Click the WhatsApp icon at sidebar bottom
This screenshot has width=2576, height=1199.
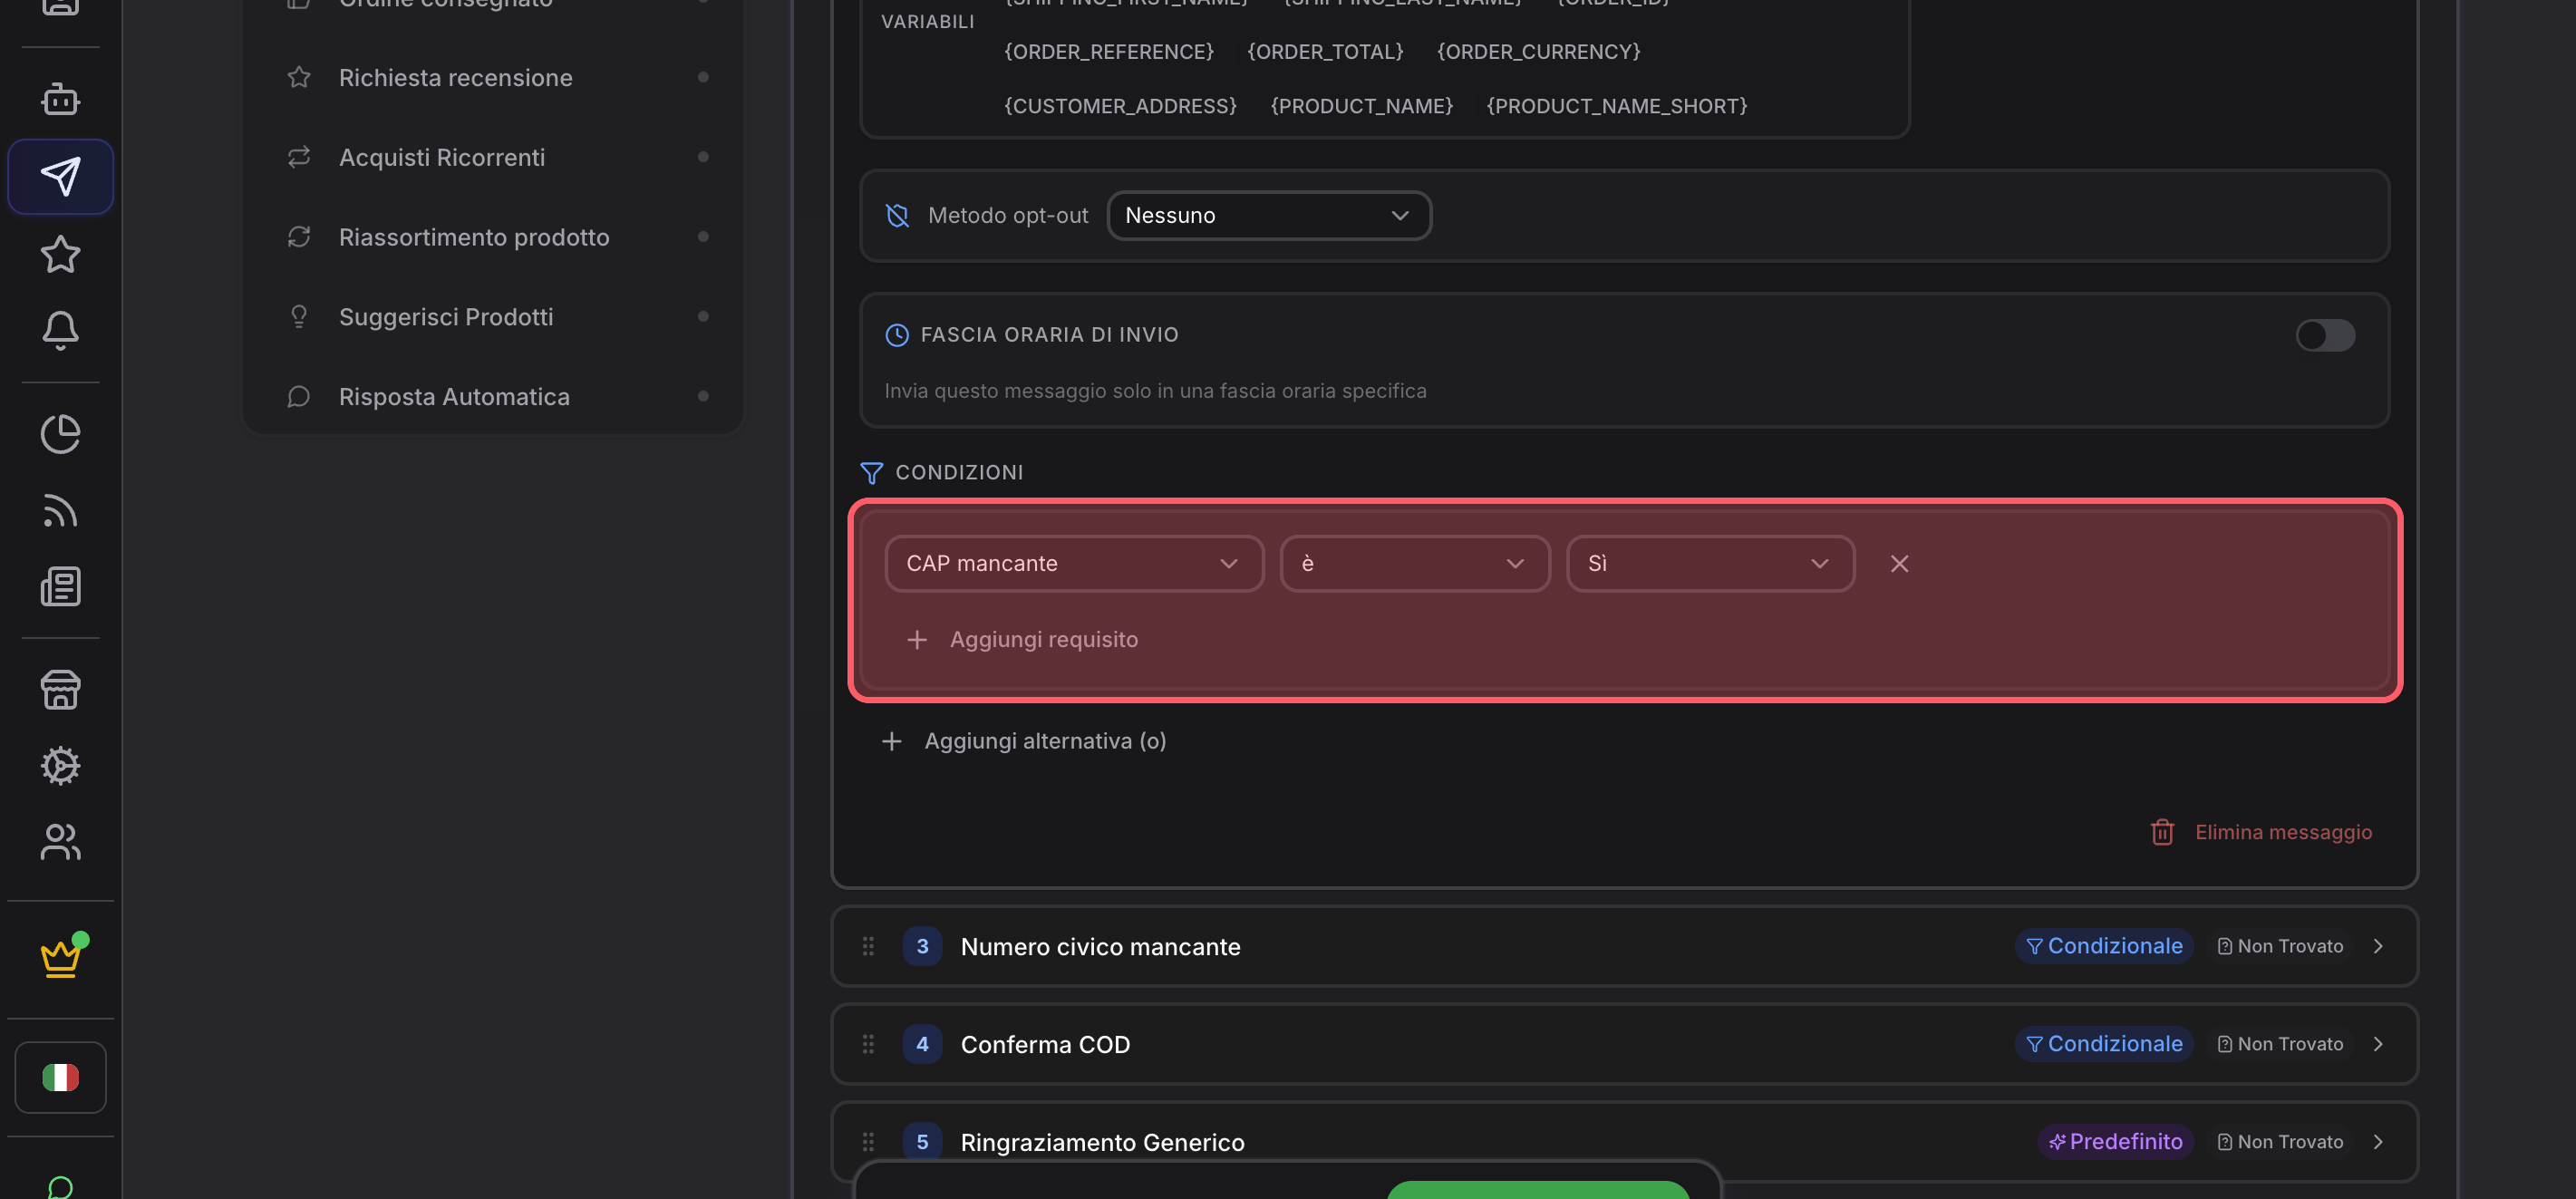point(60,1187)
